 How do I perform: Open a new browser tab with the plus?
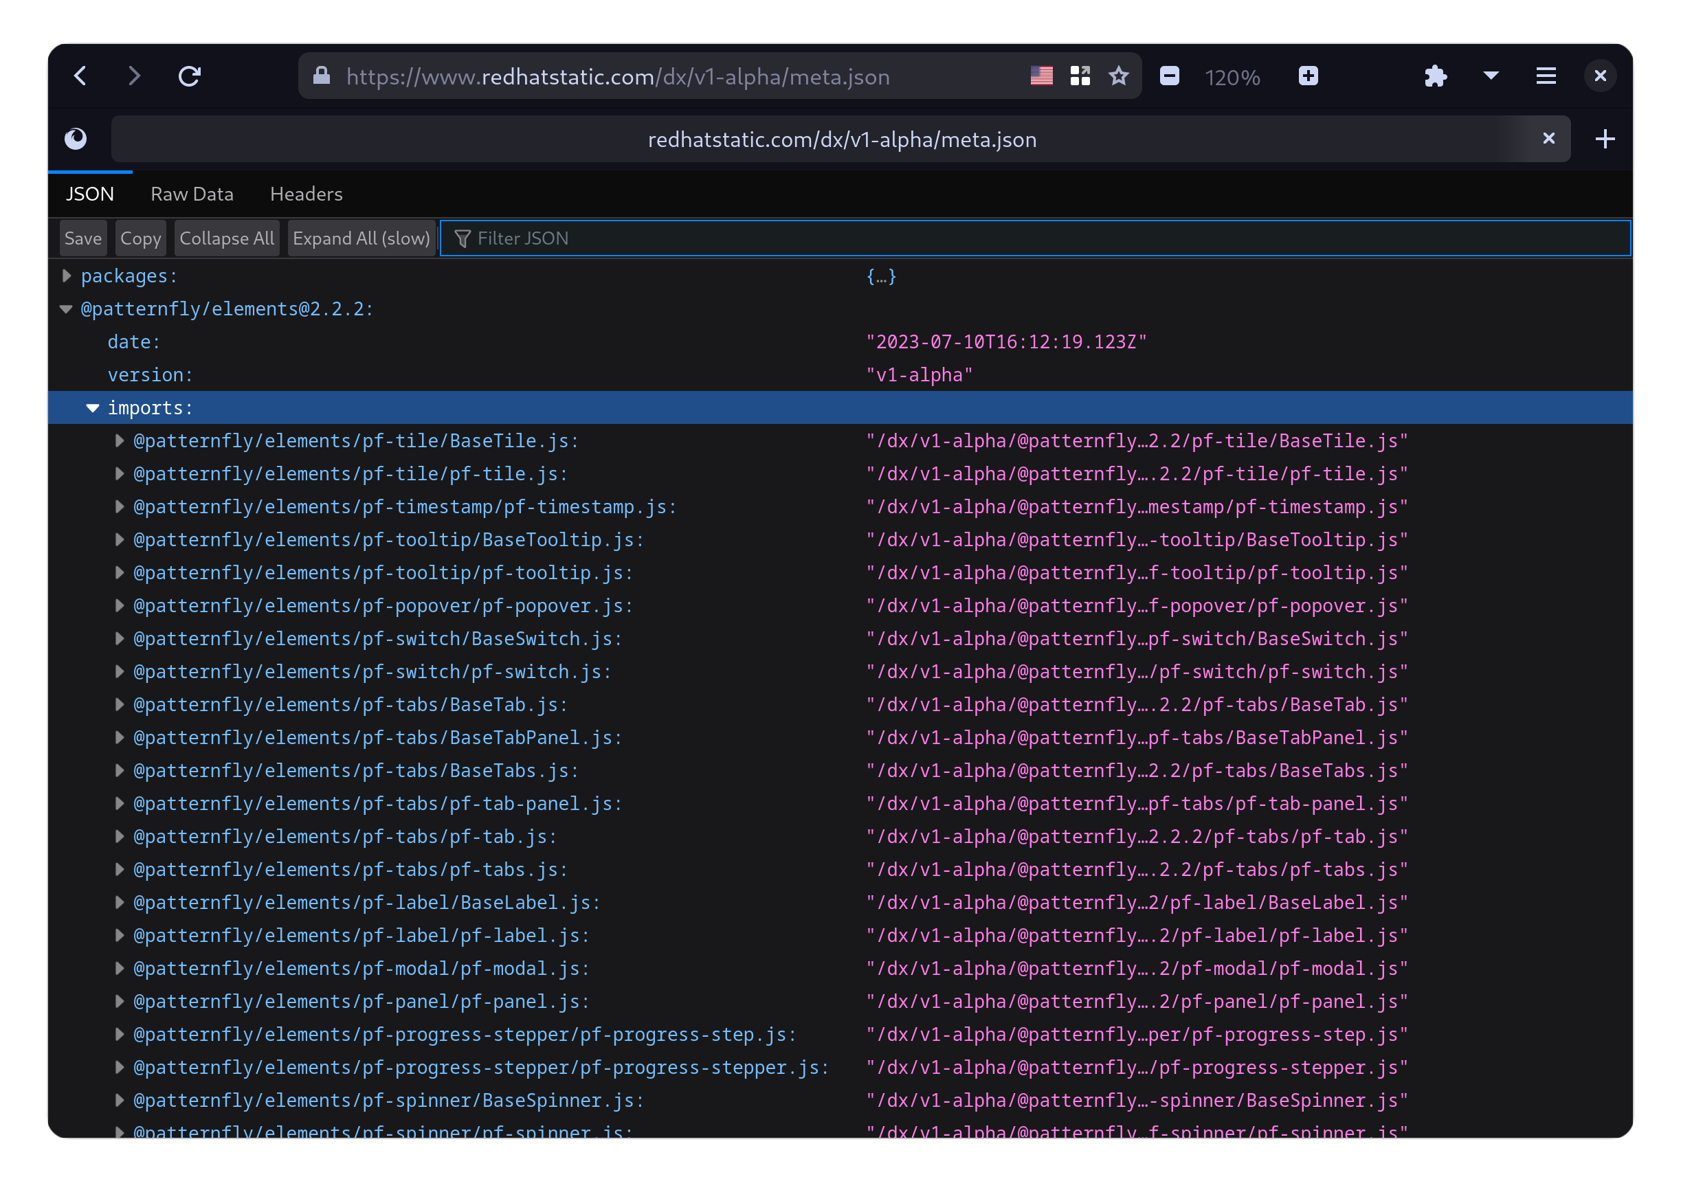point(1605,139)
